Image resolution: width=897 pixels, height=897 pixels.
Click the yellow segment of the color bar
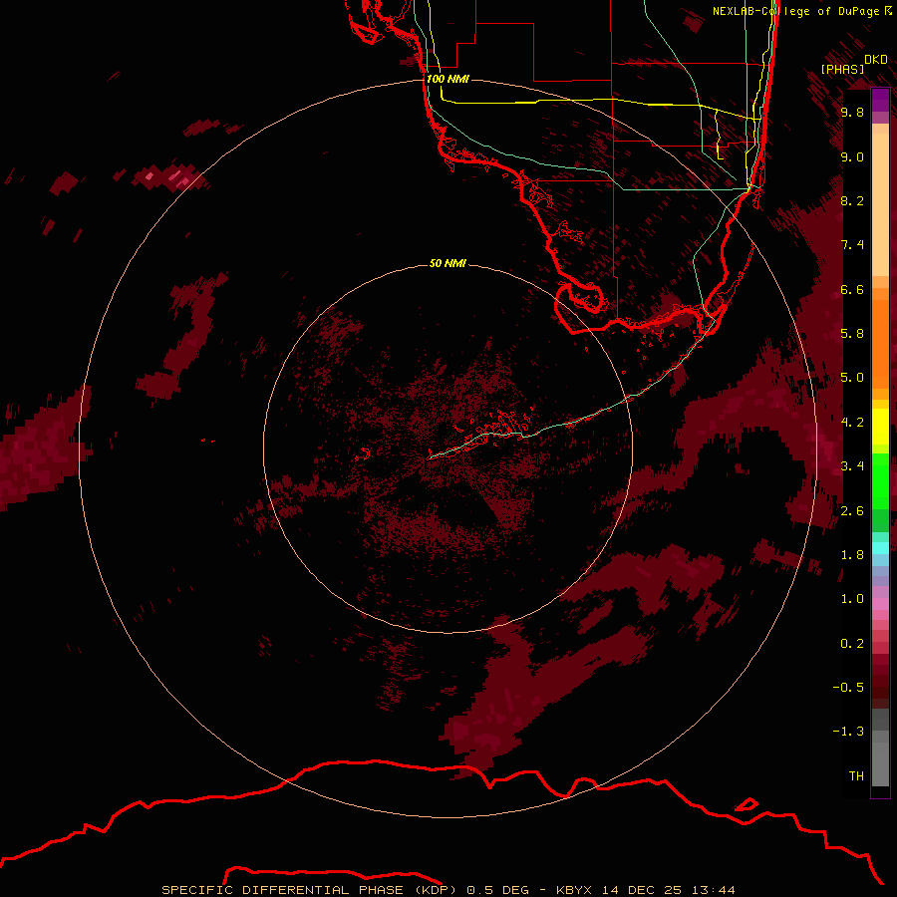[x=880, y=427]
